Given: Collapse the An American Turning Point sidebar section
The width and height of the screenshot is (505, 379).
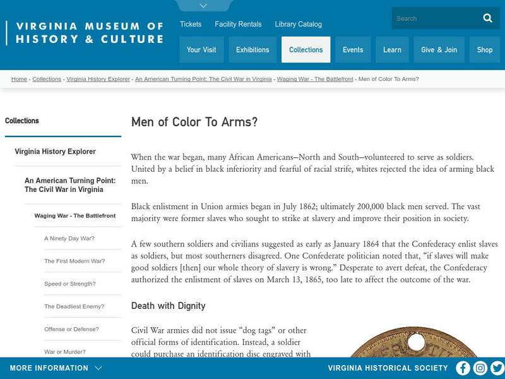Looking at the screenshot, I should tap(70, 184).
